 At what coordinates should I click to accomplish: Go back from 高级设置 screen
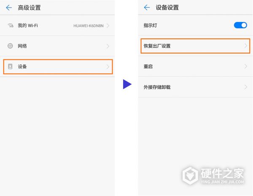[x=9, y=8]
